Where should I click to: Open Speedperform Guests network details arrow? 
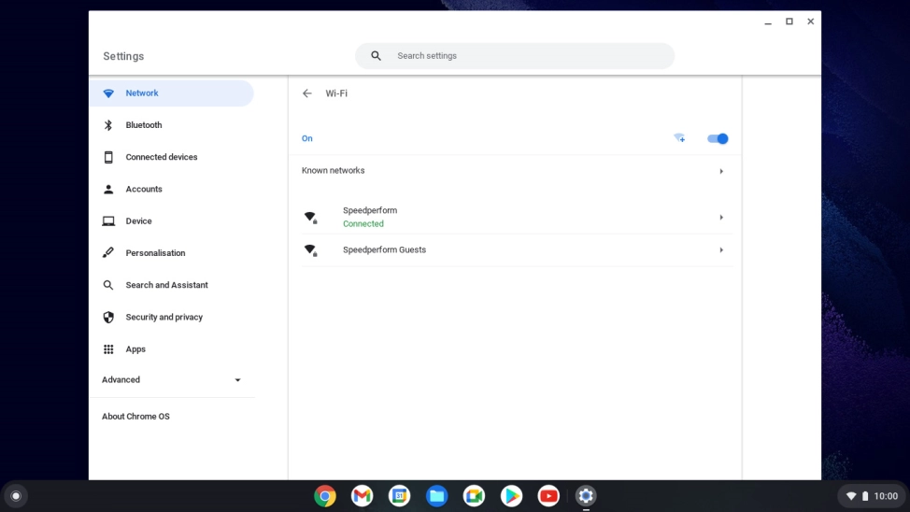720,250
